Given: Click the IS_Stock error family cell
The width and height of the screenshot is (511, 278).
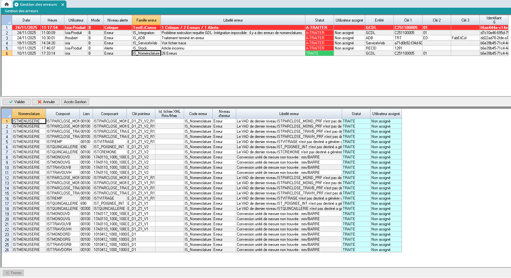Looking at the screenshot, I should [x=146, y=48].
